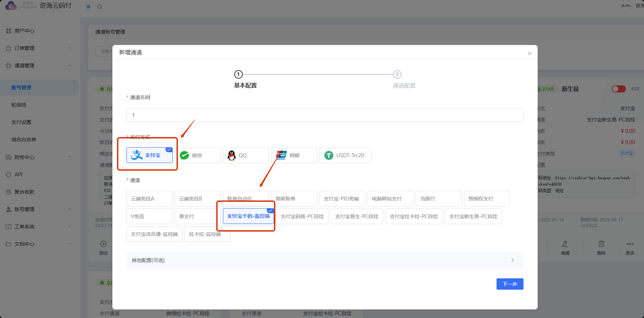
Task: Open 商户中心 menu item
Action: click(24, 31)
